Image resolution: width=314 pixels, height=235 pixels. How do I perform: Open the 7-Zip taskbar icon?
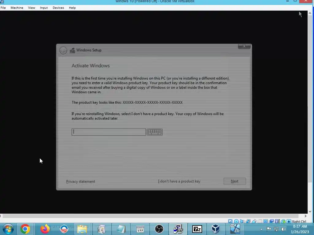(197, 229)
